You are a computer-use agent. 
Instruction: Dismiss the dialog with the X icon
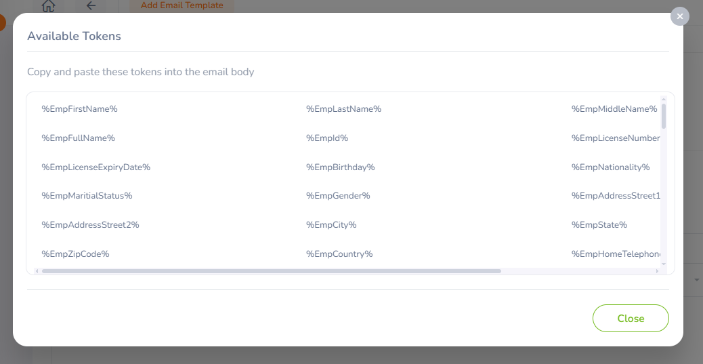[679, 16]
